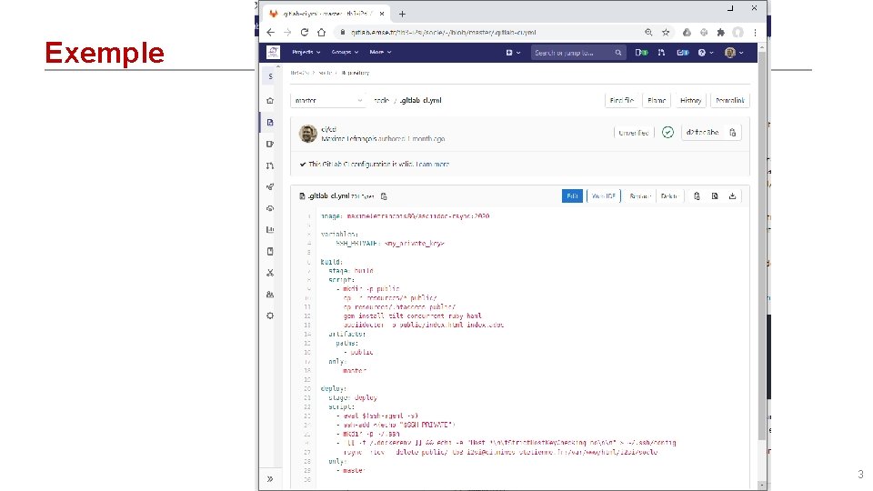Reload the browser page

(x=305, y=33)
